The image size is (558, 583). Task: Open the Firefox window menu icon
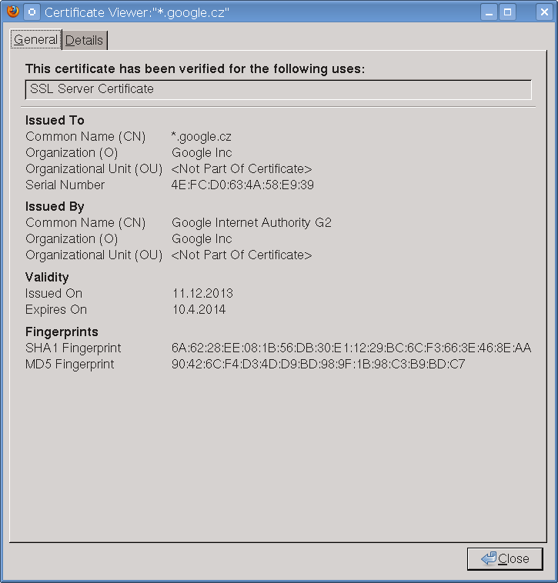pos(12,12)
